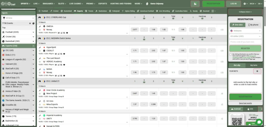Click the 886.bet logo

[x=8, y=4]
